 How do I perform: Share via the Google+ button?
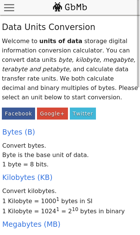52,114
